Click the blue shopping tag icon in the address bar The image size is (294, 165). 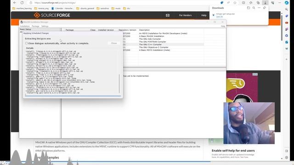pos(222,3)
